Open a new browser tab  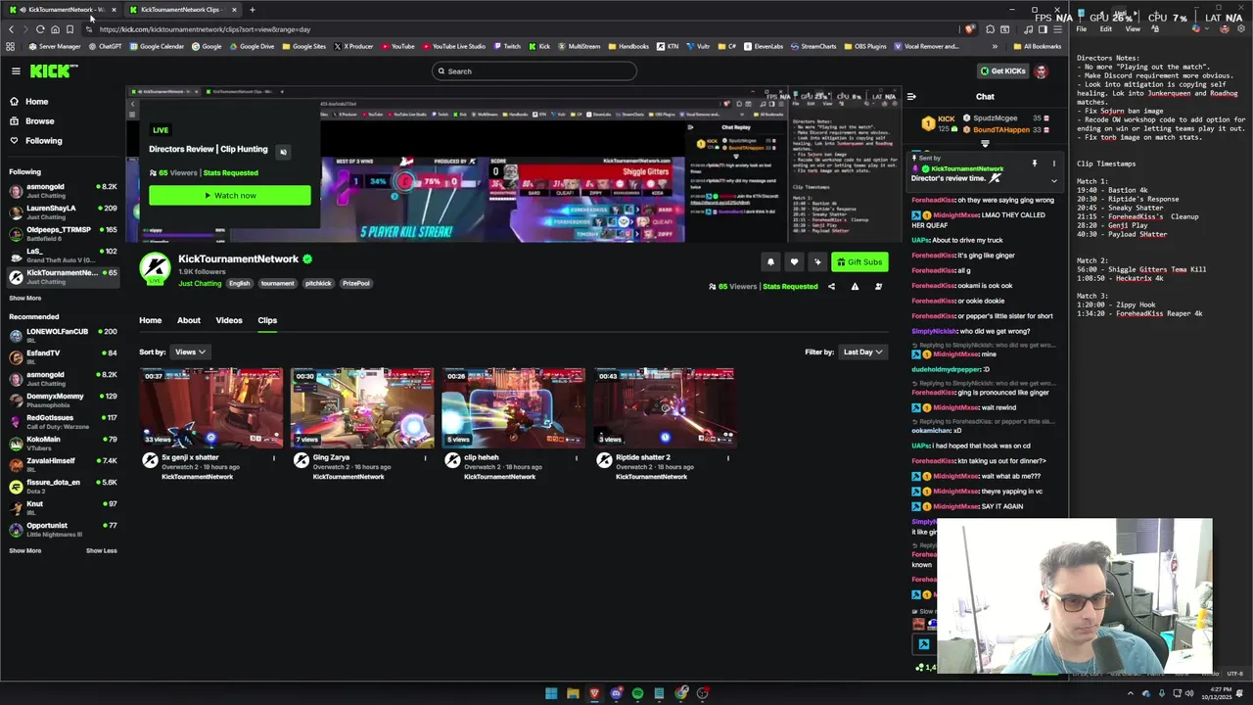(x=252, y=10)
